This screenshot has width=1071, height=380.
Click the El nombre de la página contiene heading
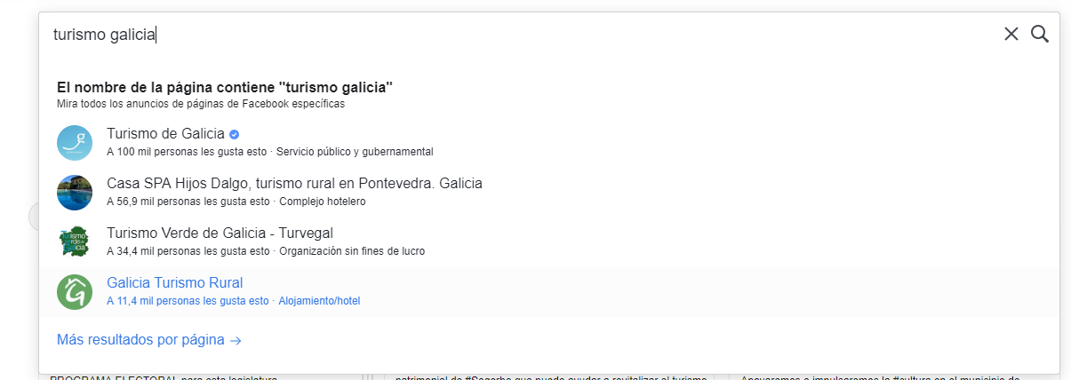[x=225, y=87]
